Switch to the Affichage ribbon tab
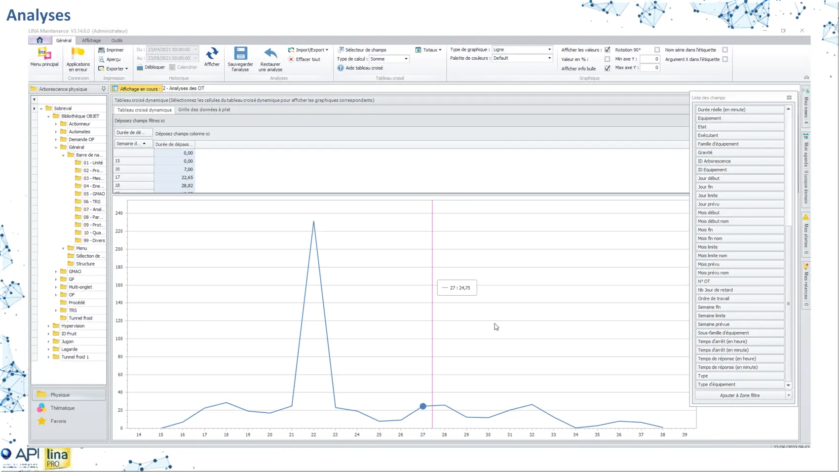This screenshot has width=839, height=472. tap(91, 40)
